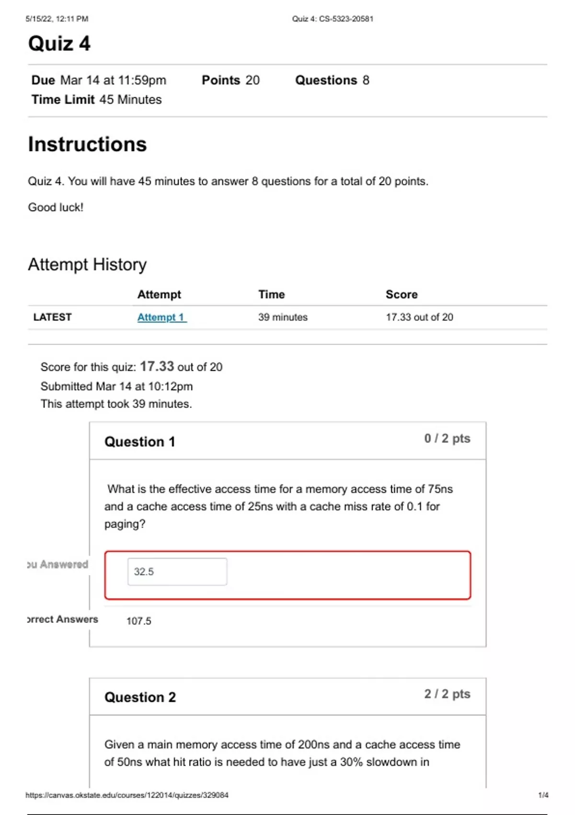Click the answer field containing 32.5
Viewport: 575px width, 815px height.
177,571
